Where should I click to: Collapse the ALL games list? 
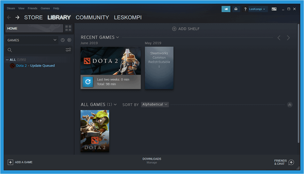pyautogui.click(x=7, y=60)
